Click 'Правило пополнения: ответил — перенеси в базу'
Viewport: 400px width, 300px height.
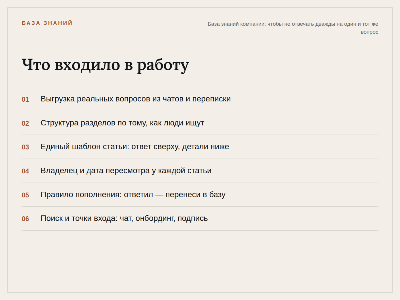pyautogui.click(x=133, y=195)
